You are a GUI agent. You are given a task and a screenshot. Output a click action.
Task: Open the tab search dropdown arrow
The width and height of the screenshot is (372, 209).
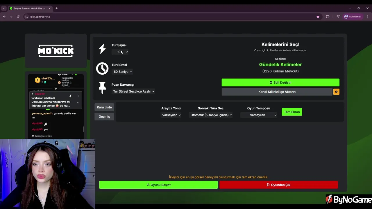(x=4, y=8)
